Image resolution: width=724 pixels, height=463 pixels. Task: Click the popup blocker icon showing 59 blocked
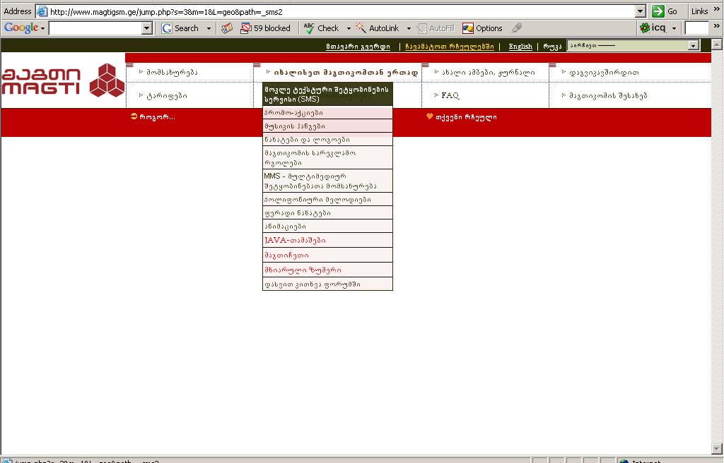(x=246, y=28)
